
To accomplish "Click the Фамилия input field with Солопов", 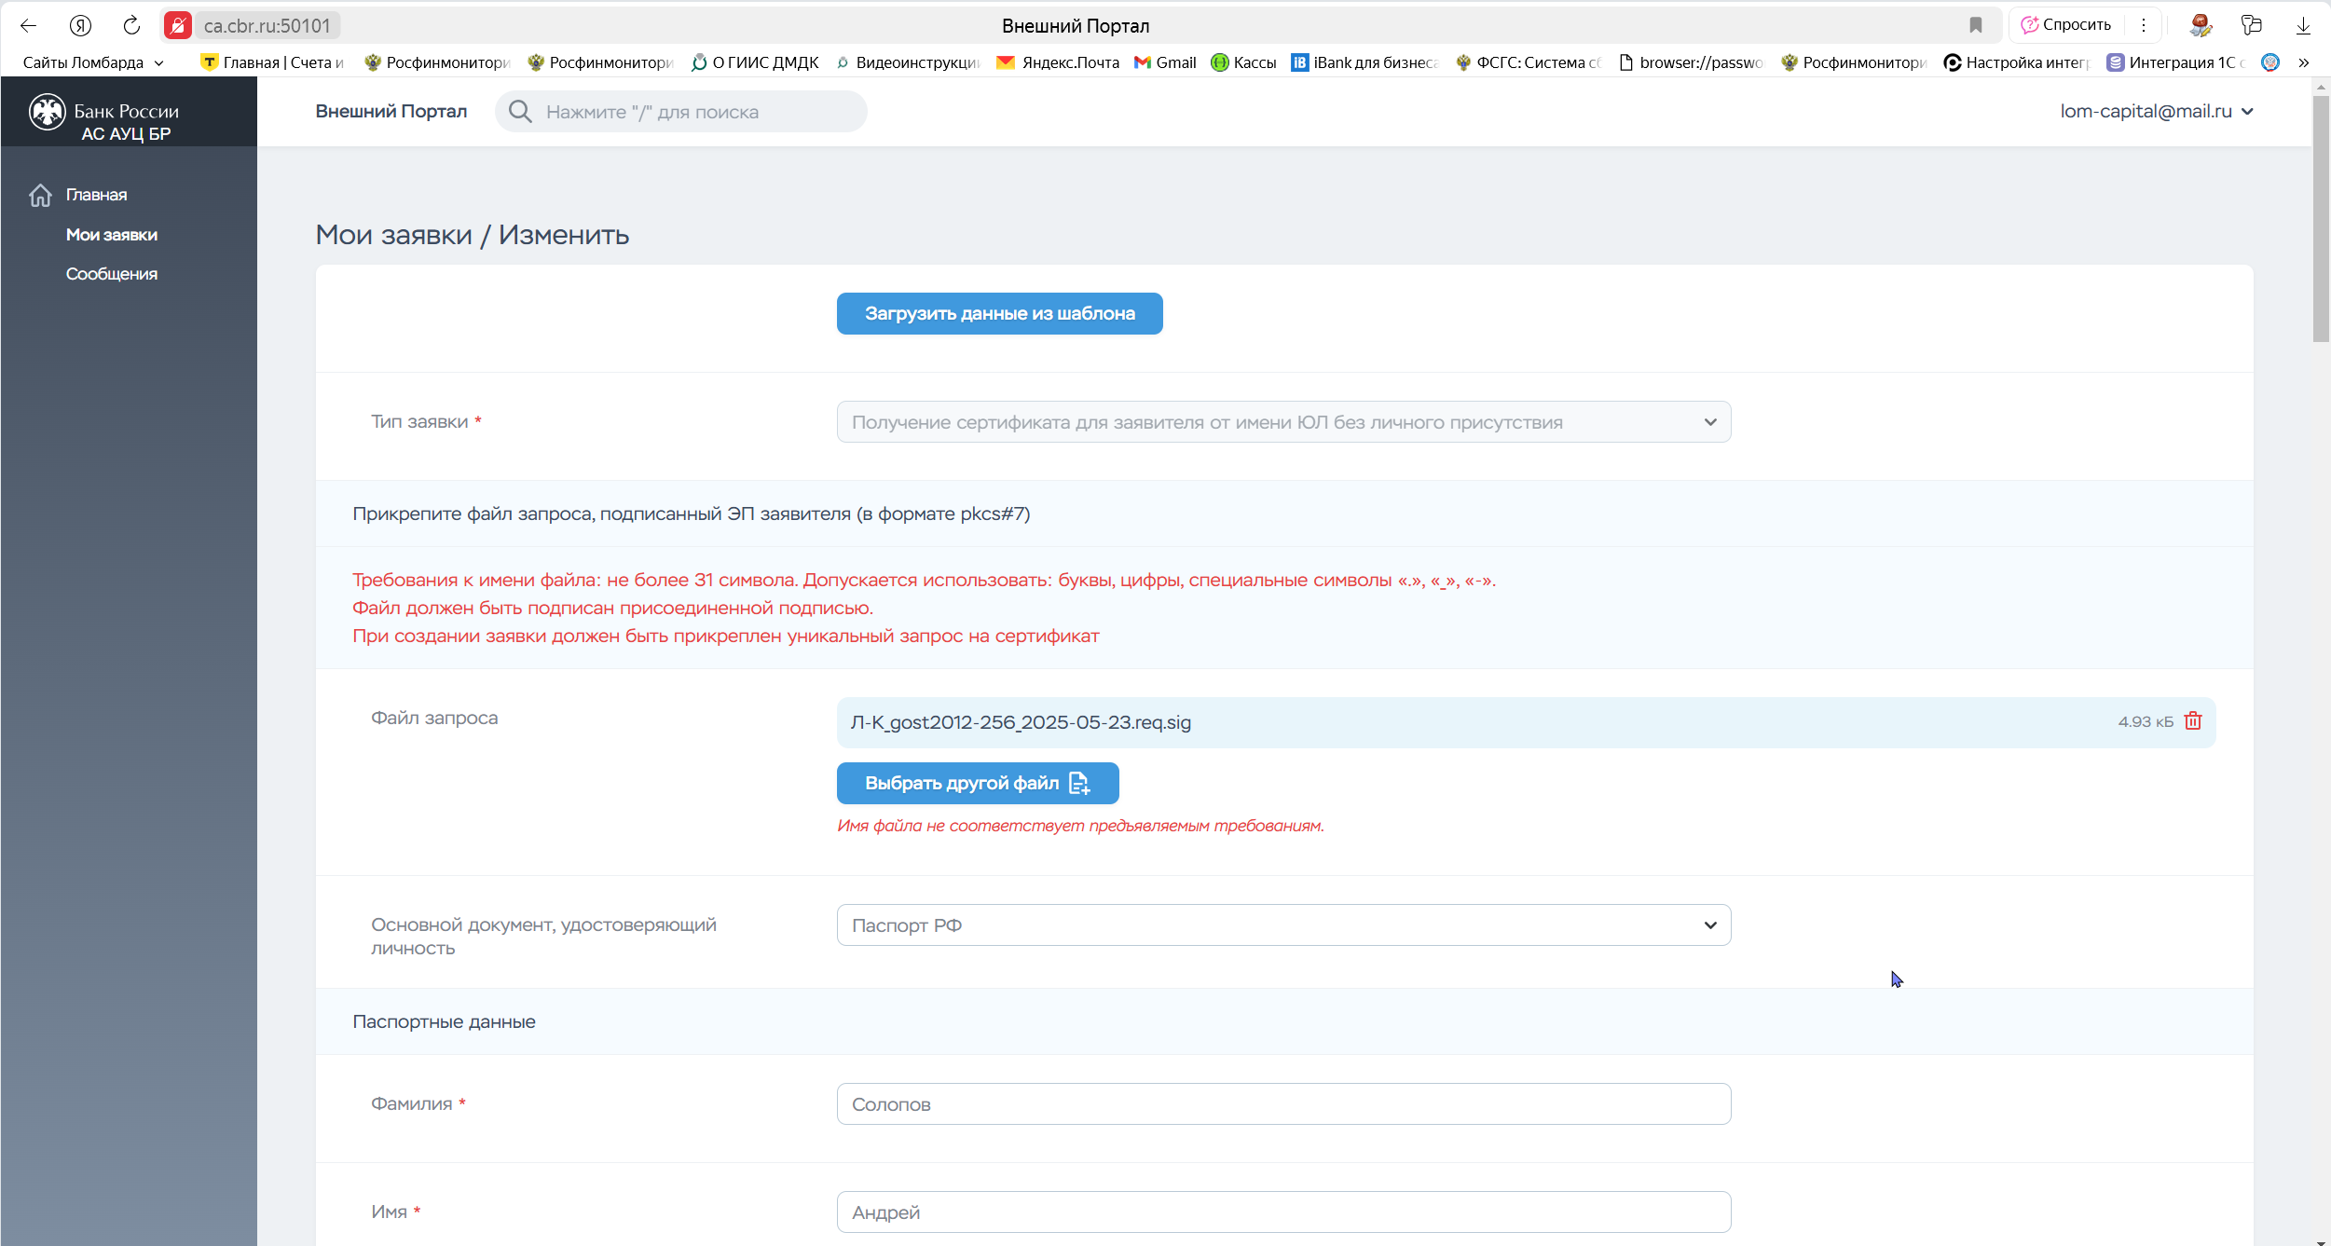I will coord(1283,1104).
